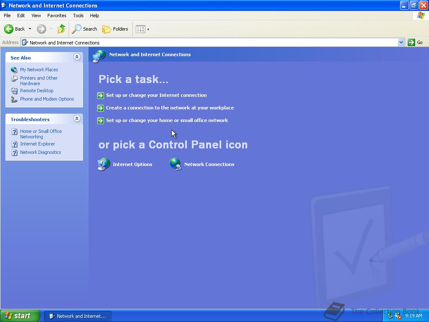Click the Remote Desktop icon

tap(14, 91)
